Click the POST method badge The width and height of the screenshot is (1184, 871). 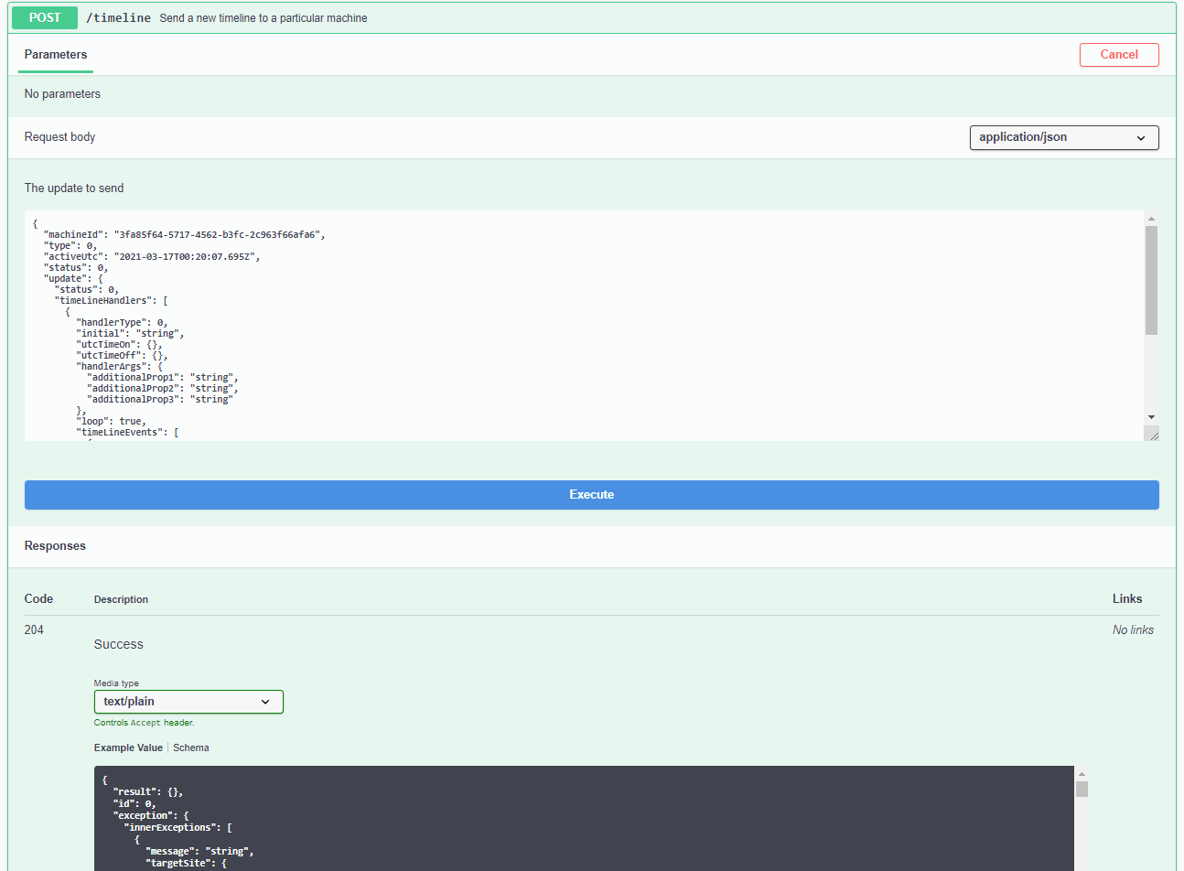pos(44,17)
